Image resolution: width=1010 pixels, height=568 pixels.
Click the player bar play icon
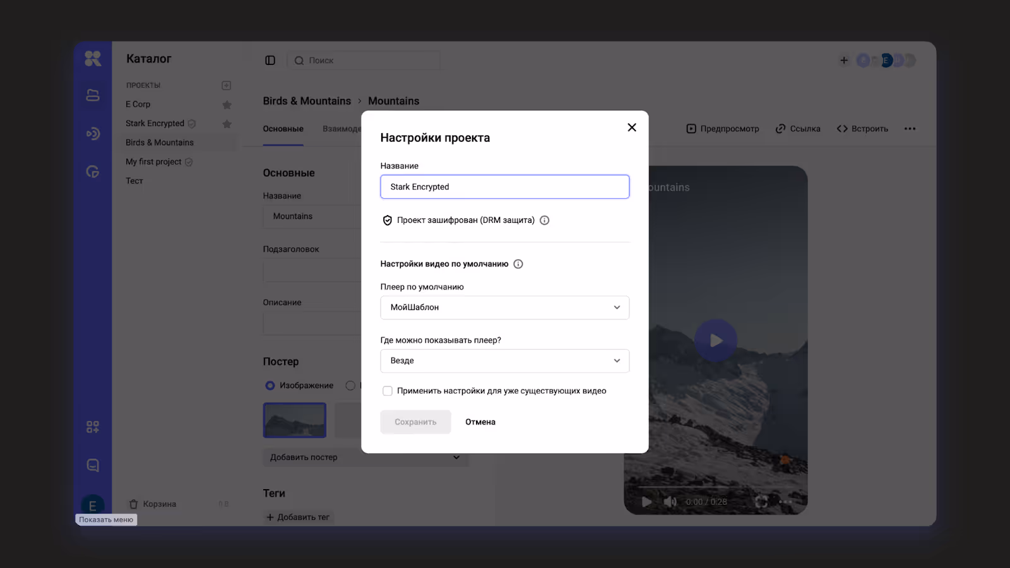click(646, 502)
